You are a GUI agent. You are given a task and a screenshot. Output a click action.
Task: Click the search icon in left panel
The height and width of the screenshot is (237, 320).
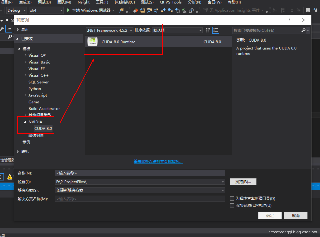10,37
